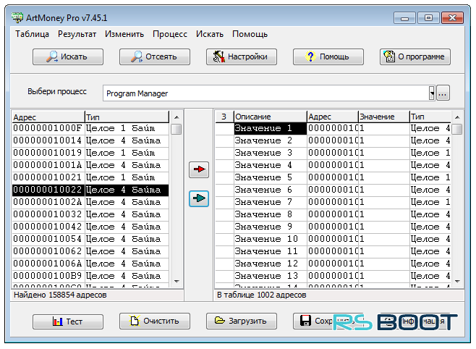Open the Помощь menu in menu bar
The height and width of the screenshot is (349, 476).
point(250,34)
